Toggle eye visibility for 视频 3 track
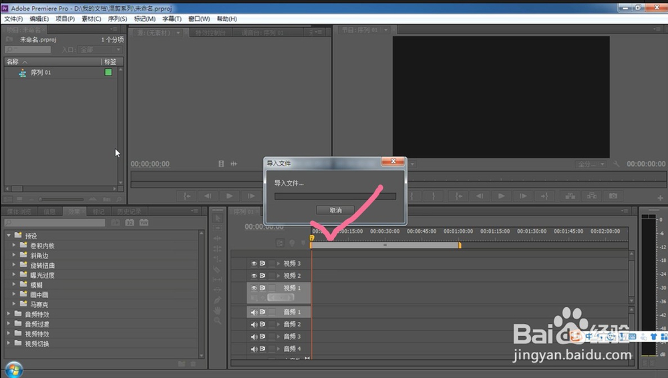This screenshot has height=378, width=668. (254, 263)
